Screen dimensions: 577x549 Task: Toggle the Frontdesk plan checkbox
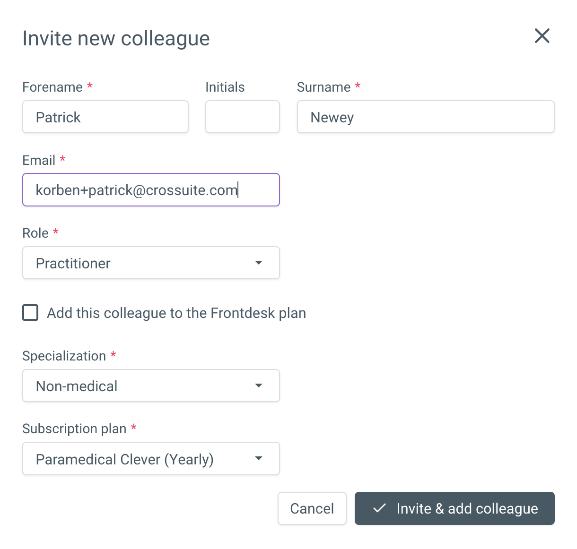[31, 313]
